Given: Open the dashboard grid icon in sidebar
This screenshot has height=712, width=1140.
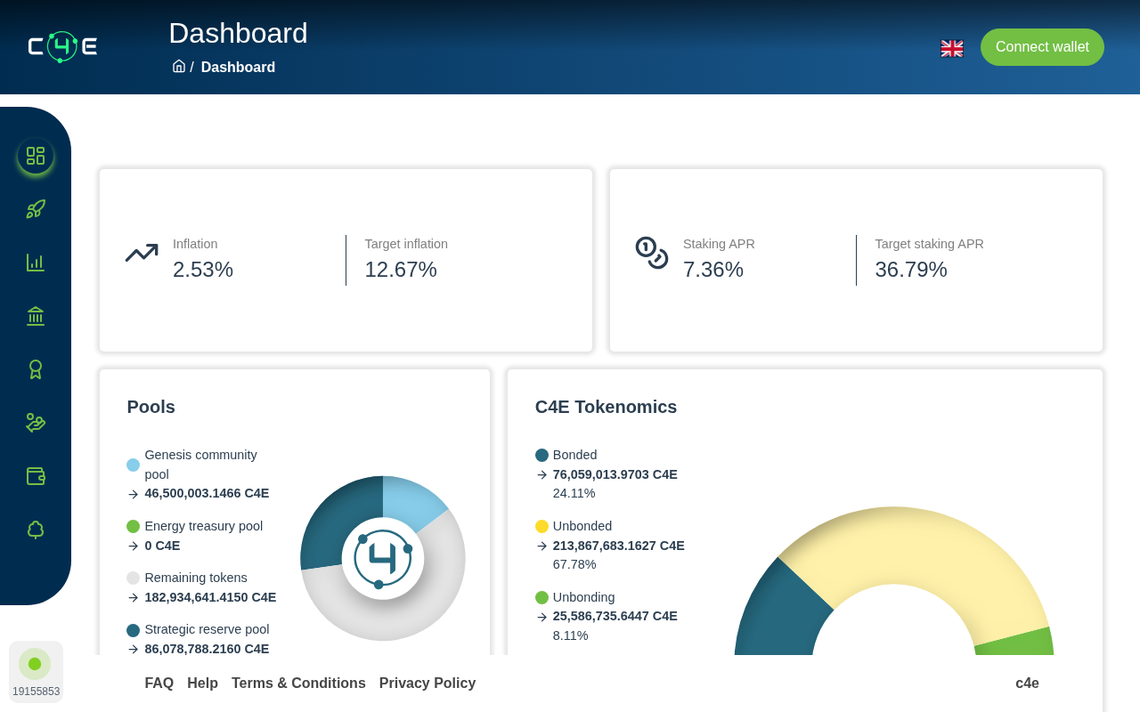Looking at the screenshot, I should point(36,156).
